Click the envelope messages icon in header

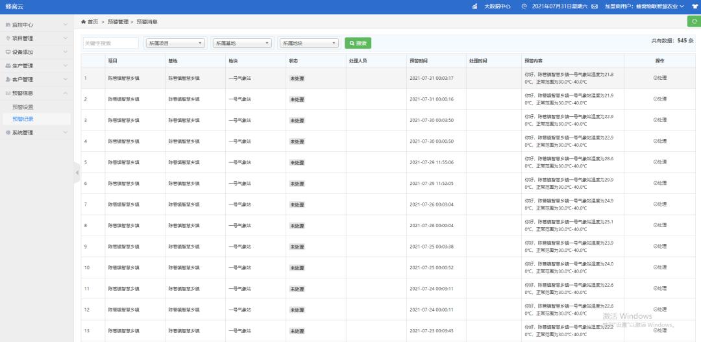tap(594, 6)
